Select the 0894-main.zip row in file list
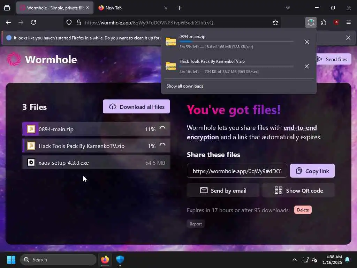357x268 pixels. (x=96, y=129)
